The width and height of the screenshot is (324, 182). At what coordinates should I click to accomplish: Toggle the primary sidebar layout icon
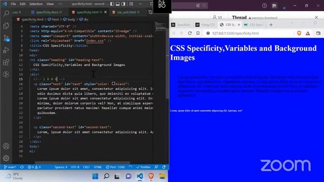(x=112, y=4)
